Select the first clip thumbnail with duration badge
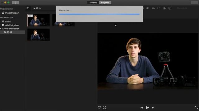Screen dimensions: 199x111 tap(39, 20)
